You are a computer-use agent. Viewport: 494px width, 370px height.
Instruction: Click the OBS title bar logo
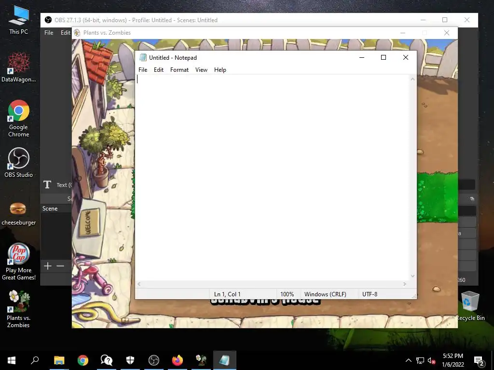[48, 20]
